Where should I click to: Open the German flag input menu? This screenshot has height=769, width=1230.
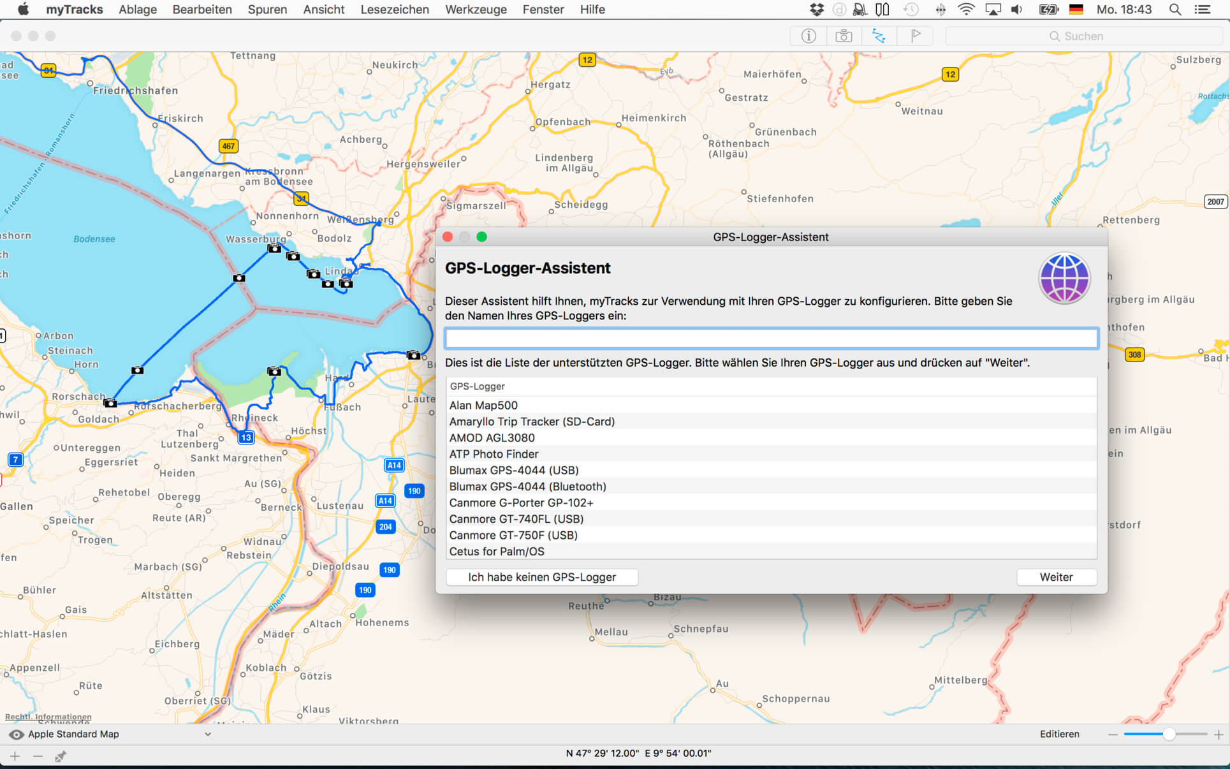[x=1076, y=10]
